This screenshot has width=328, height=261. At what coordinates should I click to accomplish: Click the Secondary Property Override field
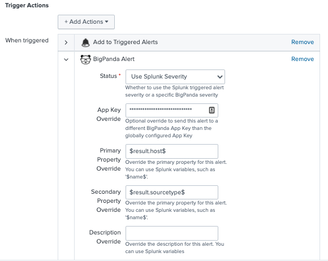click(x=172, y=192)
